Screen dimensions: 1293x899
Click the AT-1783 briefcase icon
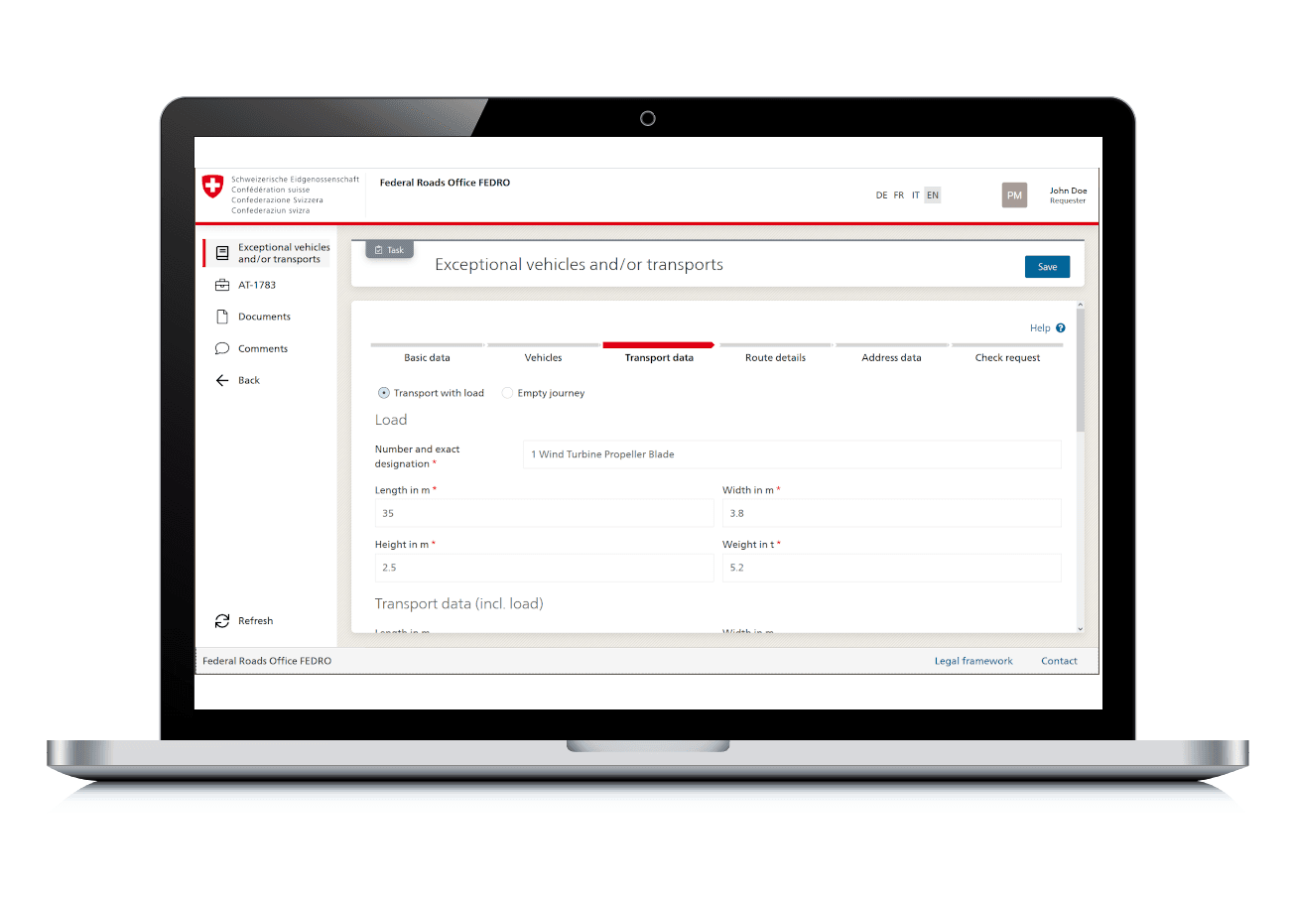(x=222, y=285)
